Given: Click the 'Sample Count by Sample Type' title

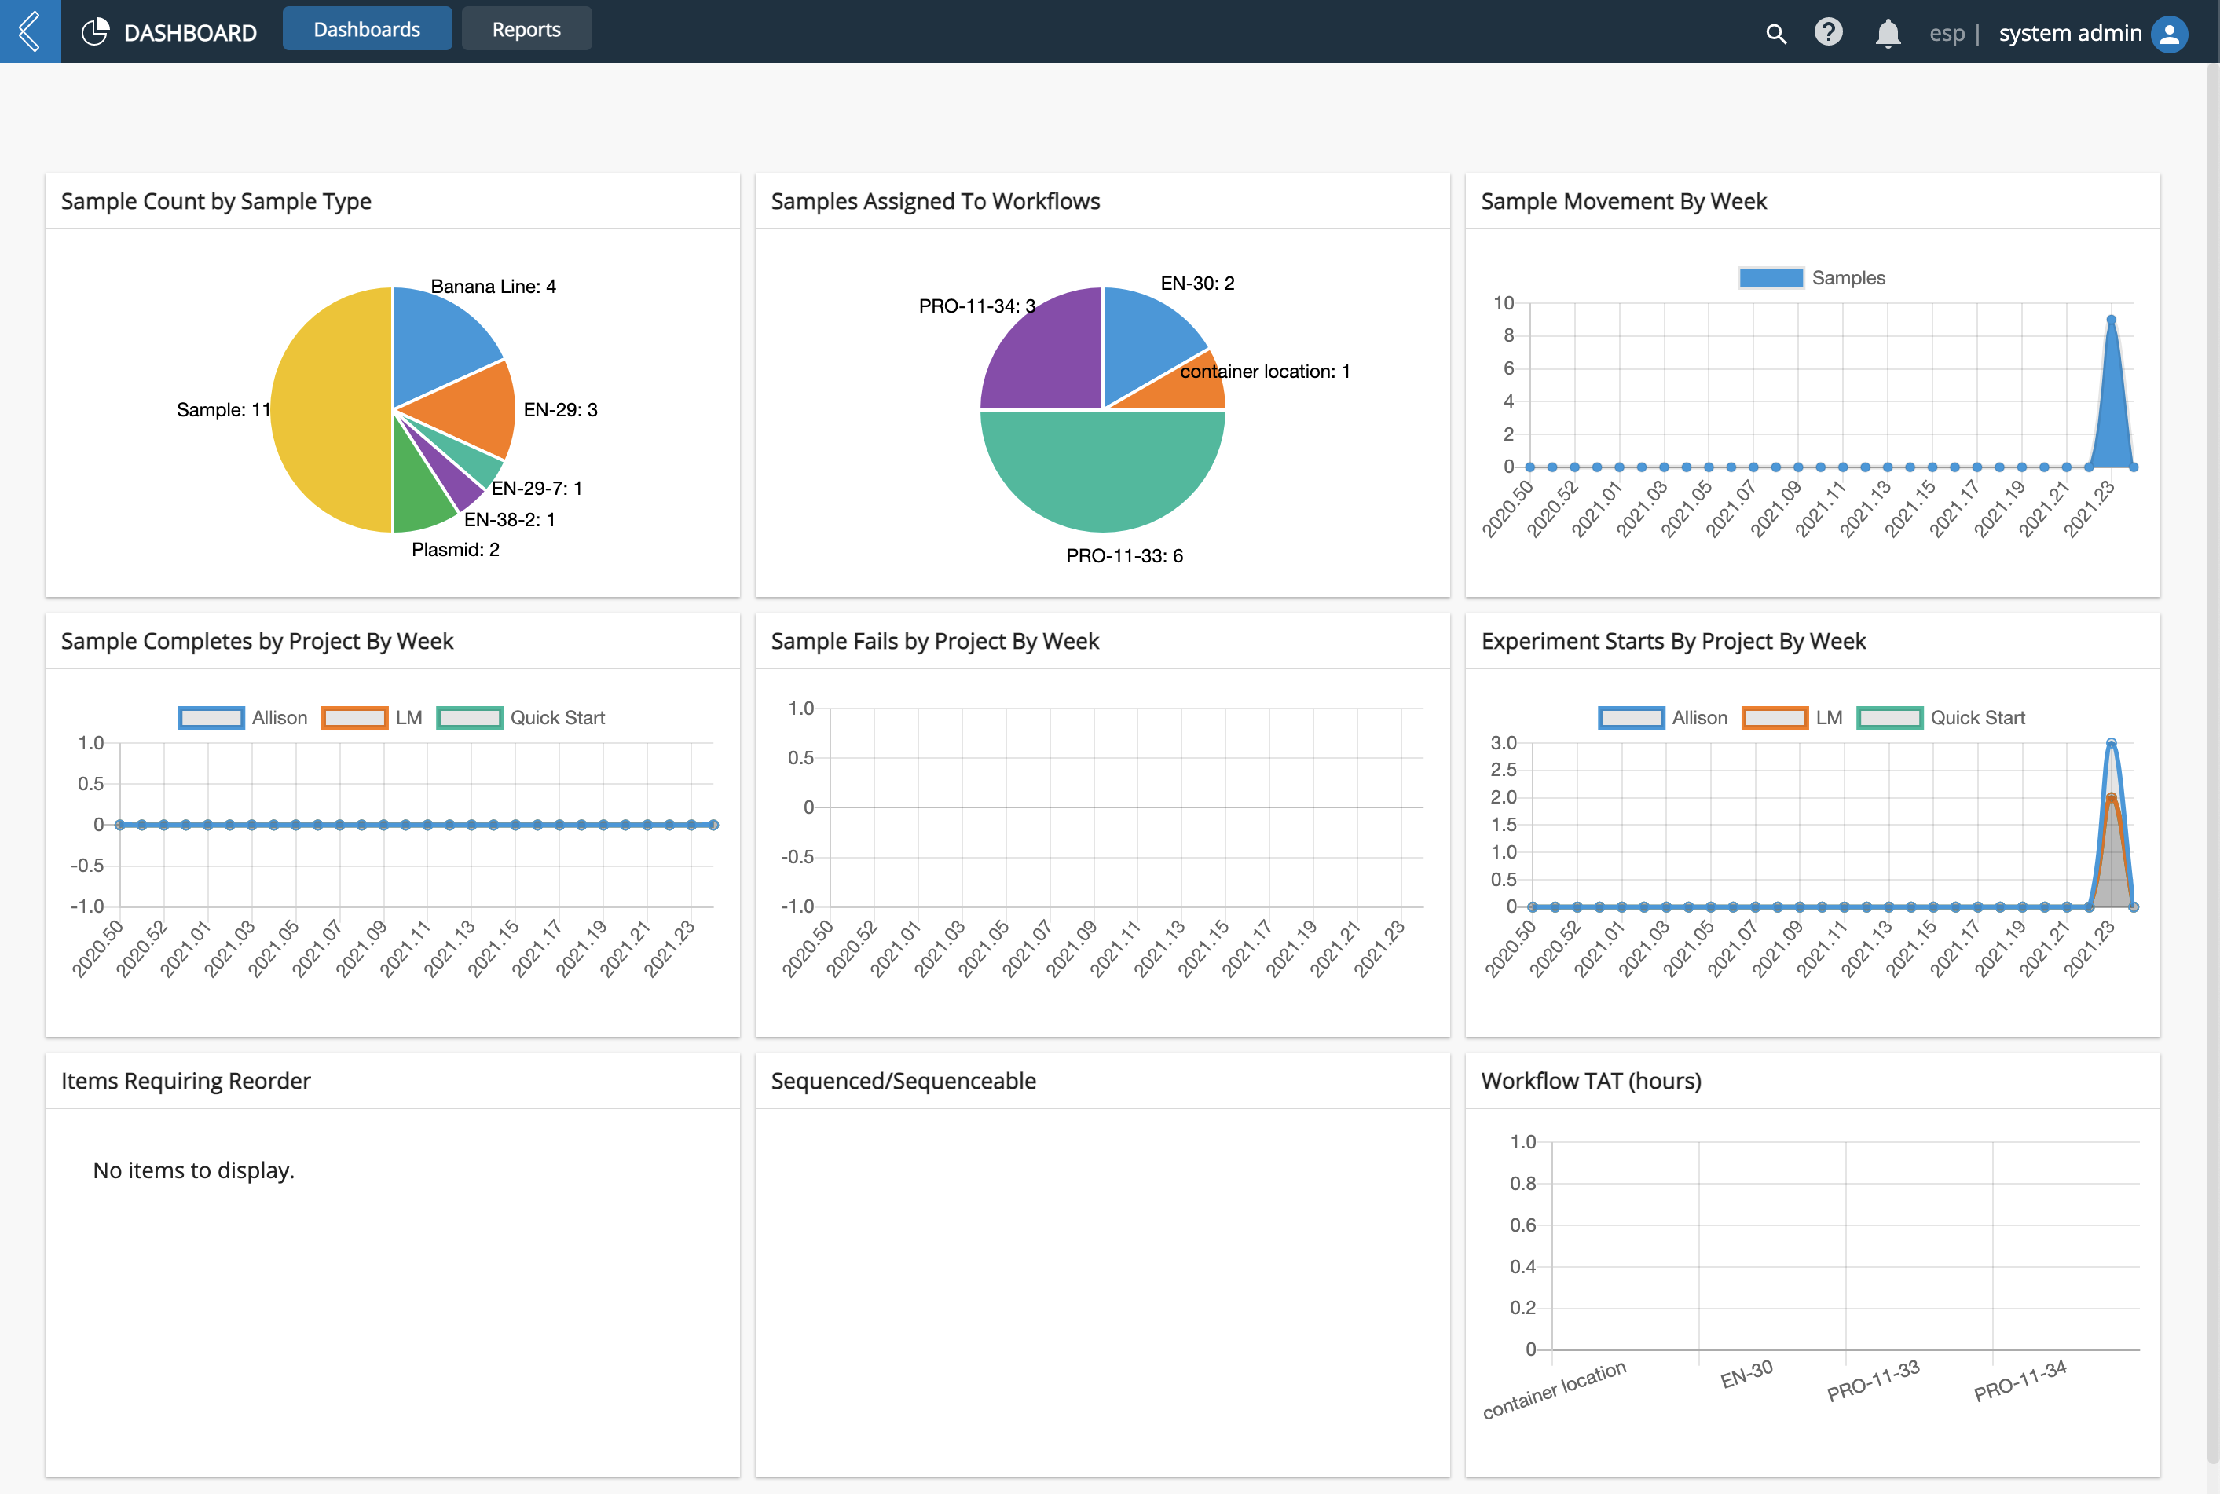Looking at the screenshot, I should point(216,201).
